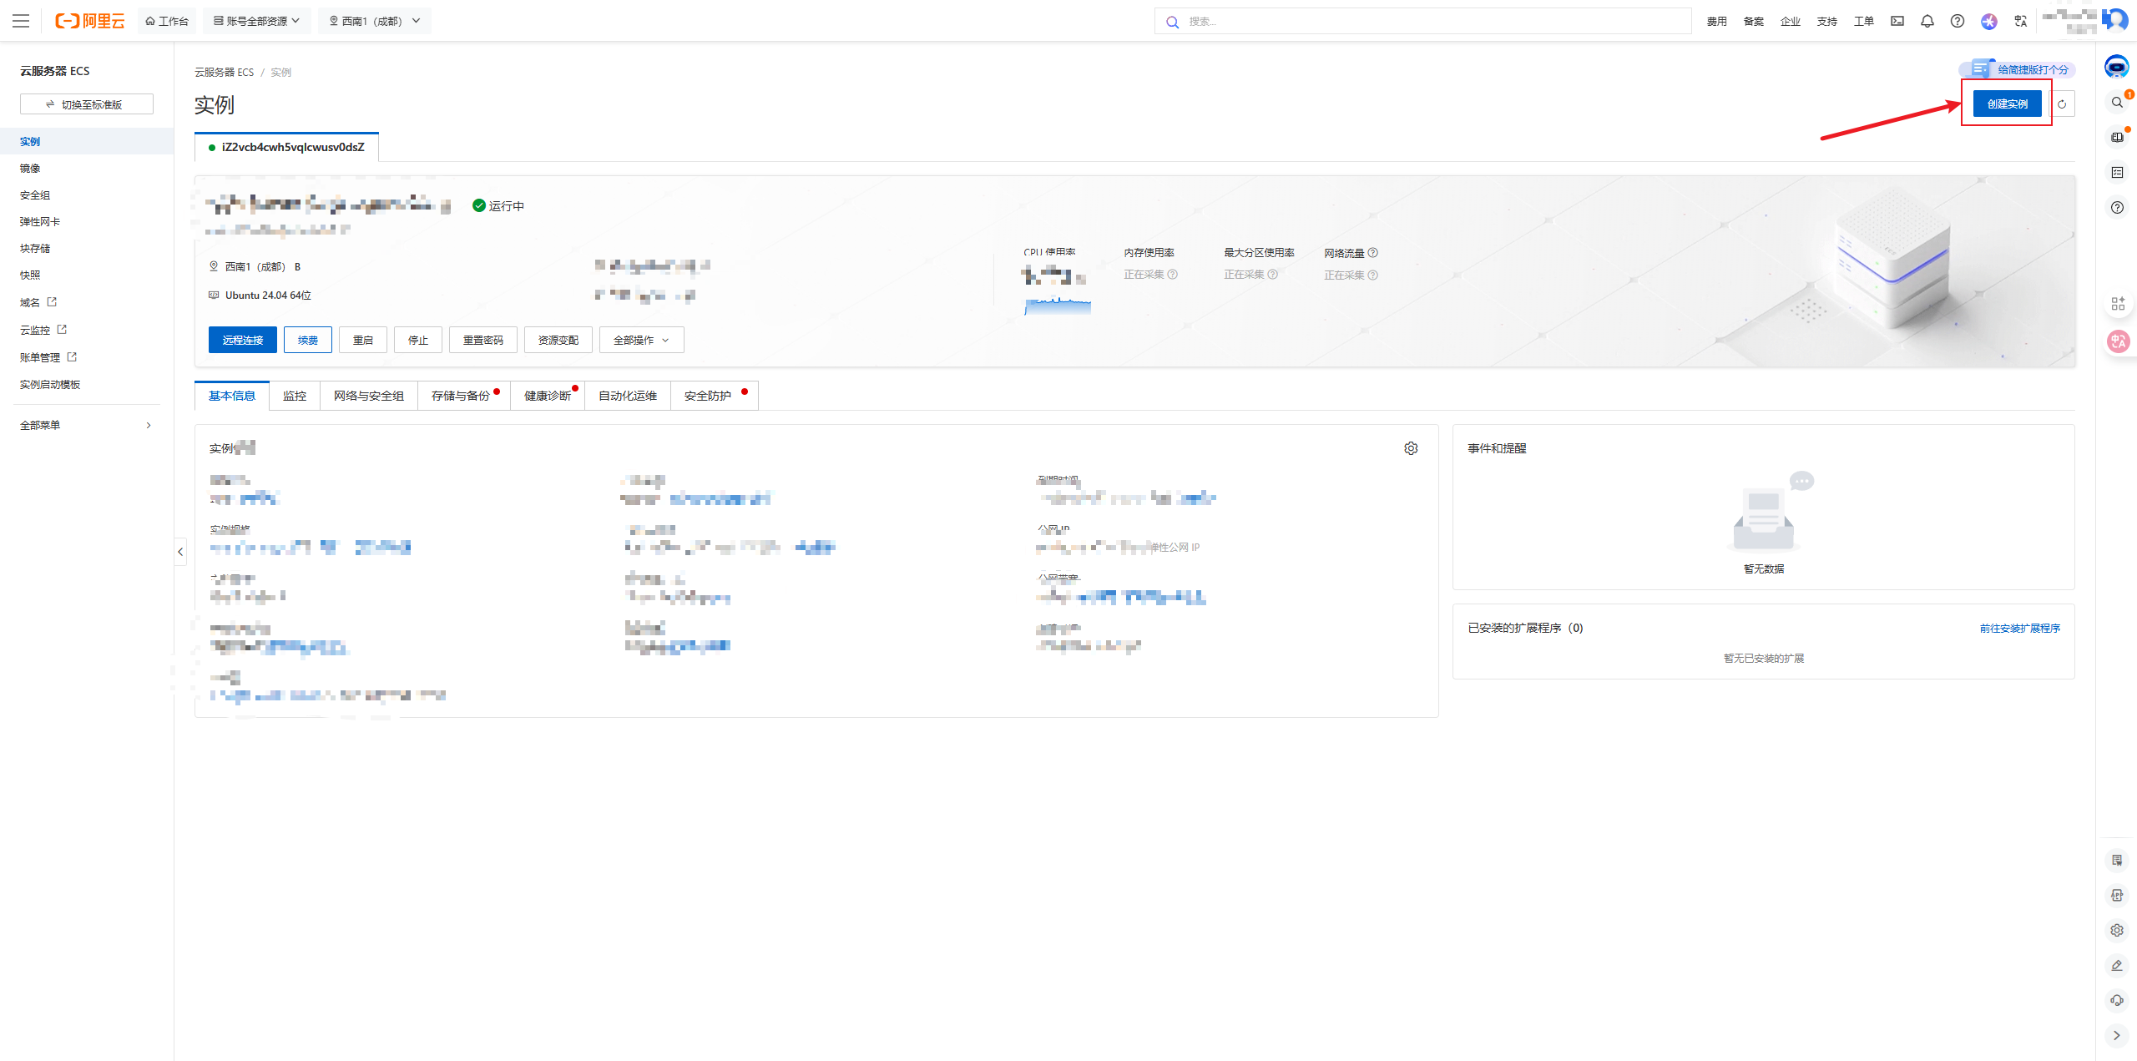Click the help question-mark icon in top bar
Viewport: 2137px width, 1061px height.
tap(1957, 21)
